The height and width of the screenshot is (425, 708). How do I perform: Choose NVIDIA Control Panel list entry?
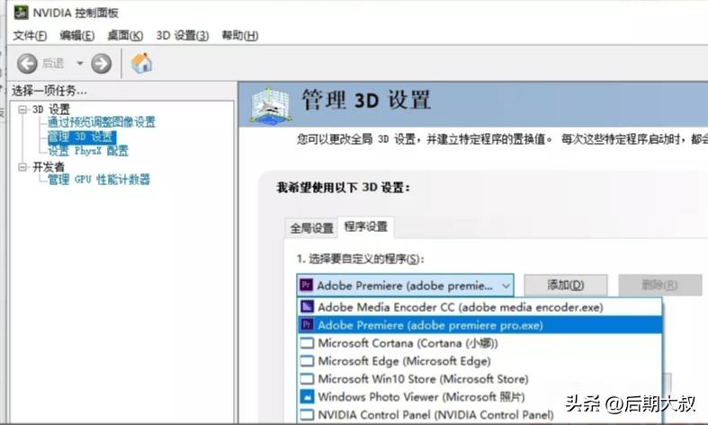(x=479, y=414)
